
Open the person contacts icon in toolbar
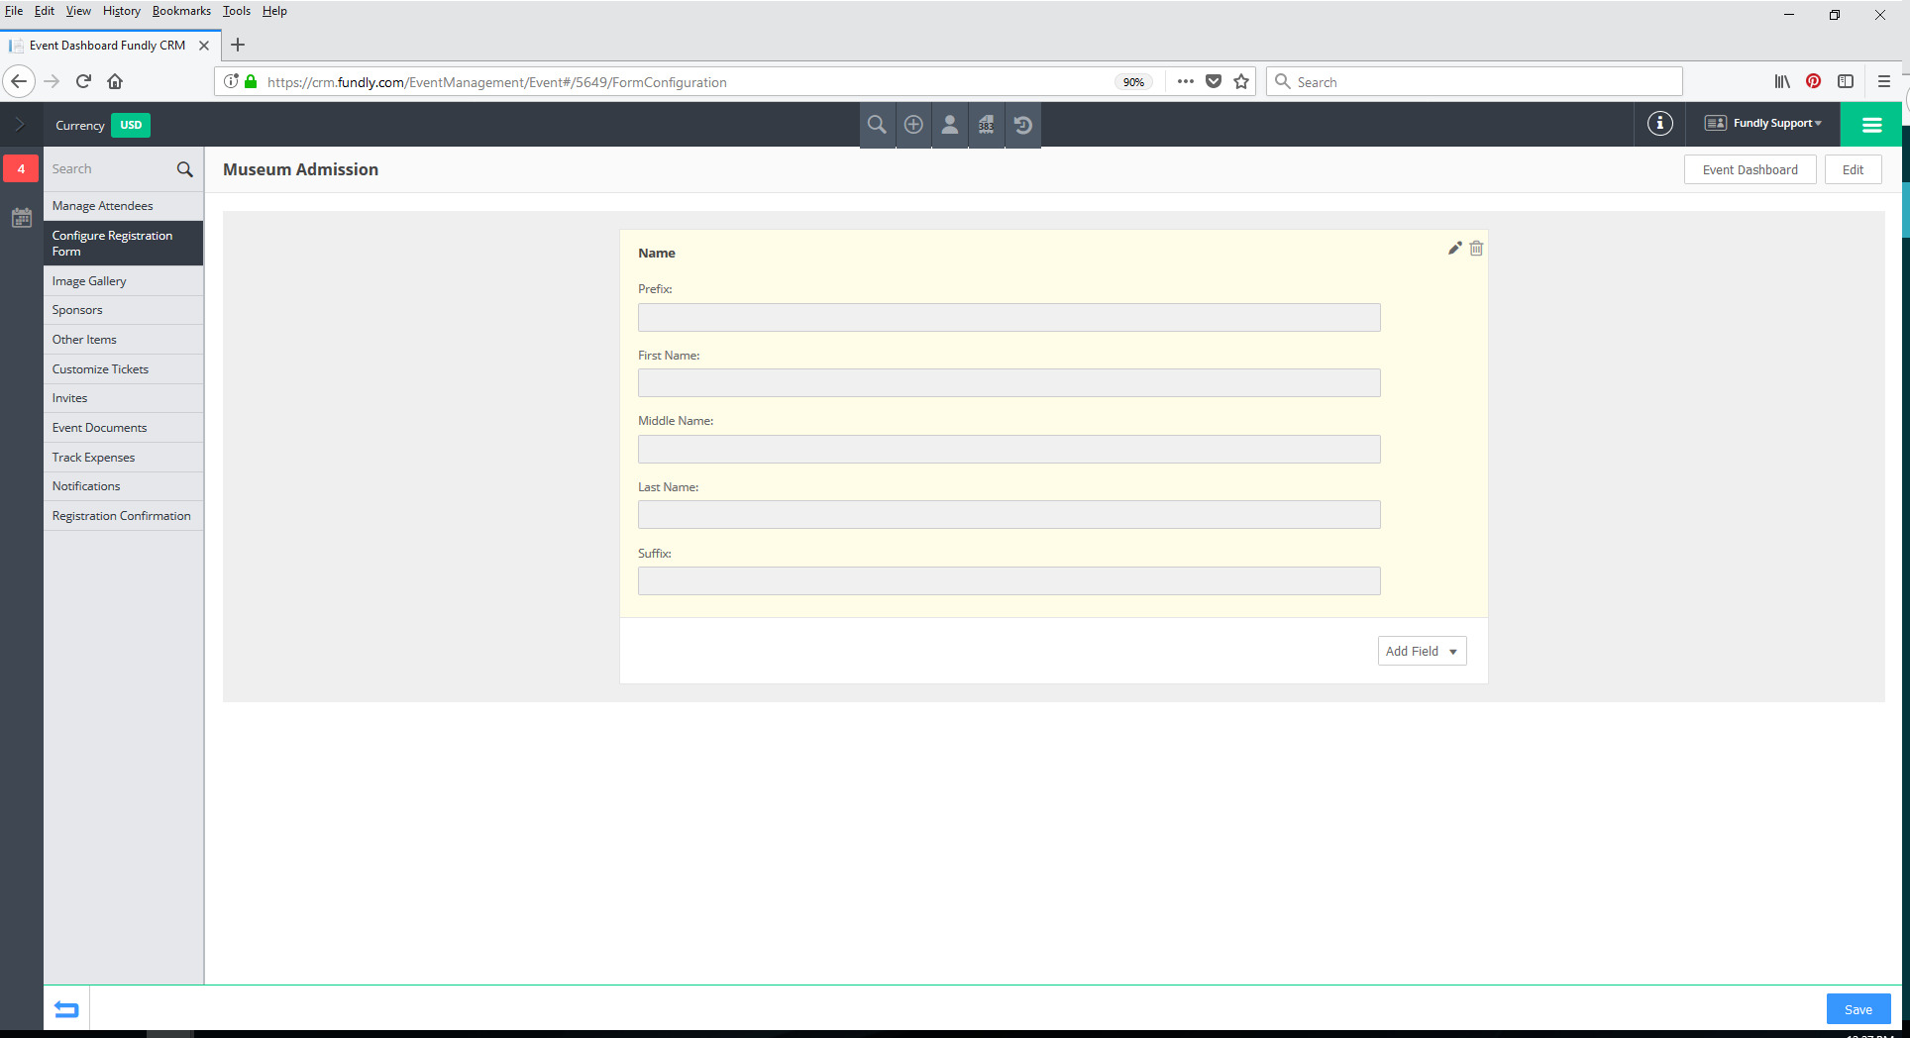(950, 125)
